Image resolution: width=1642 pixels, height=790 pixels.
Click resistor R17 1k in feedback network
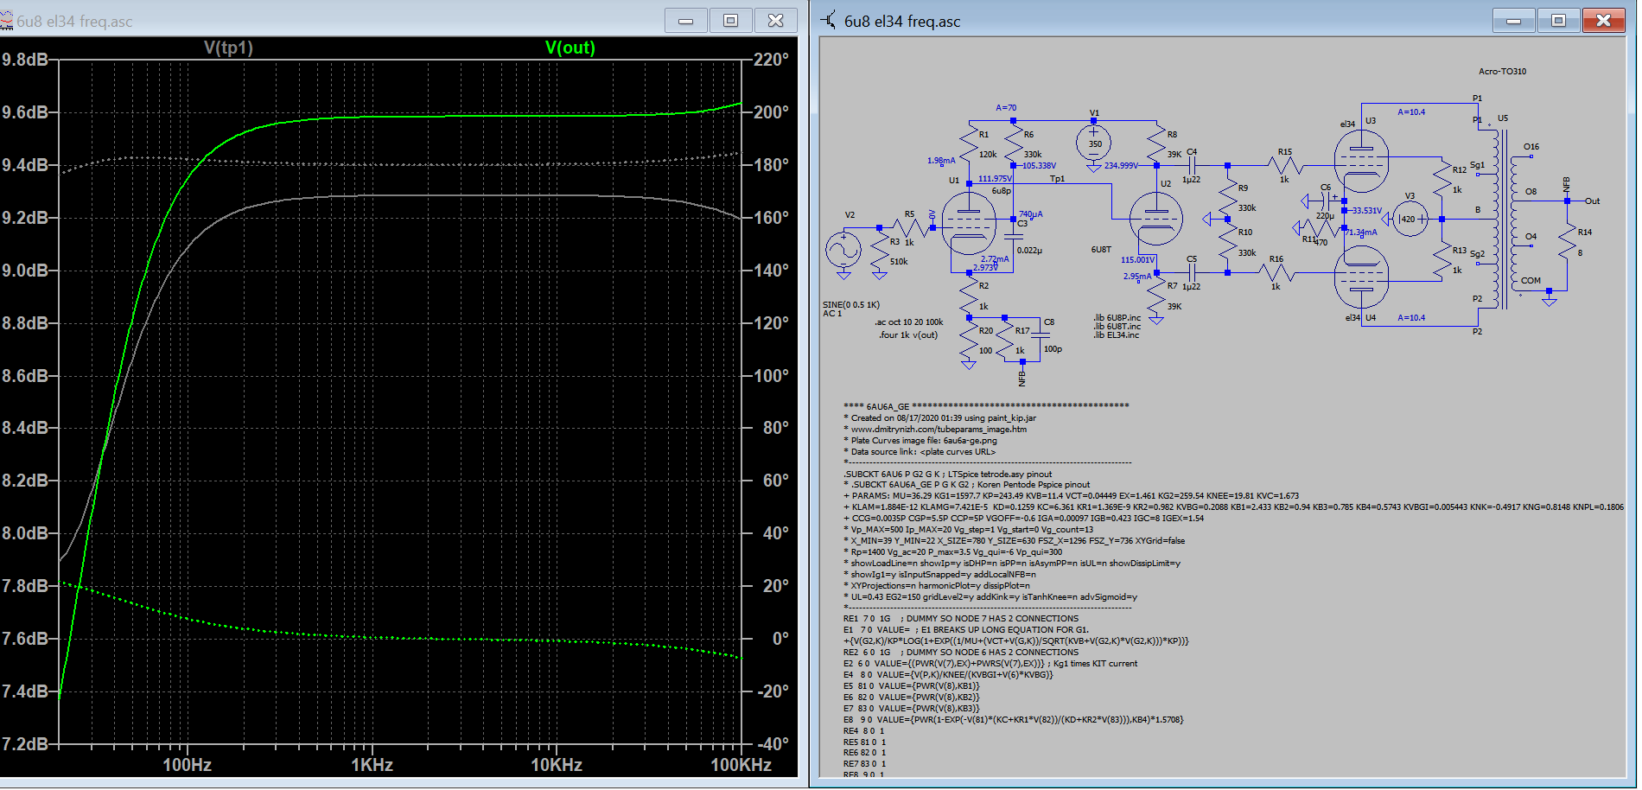coord(1005,341)
